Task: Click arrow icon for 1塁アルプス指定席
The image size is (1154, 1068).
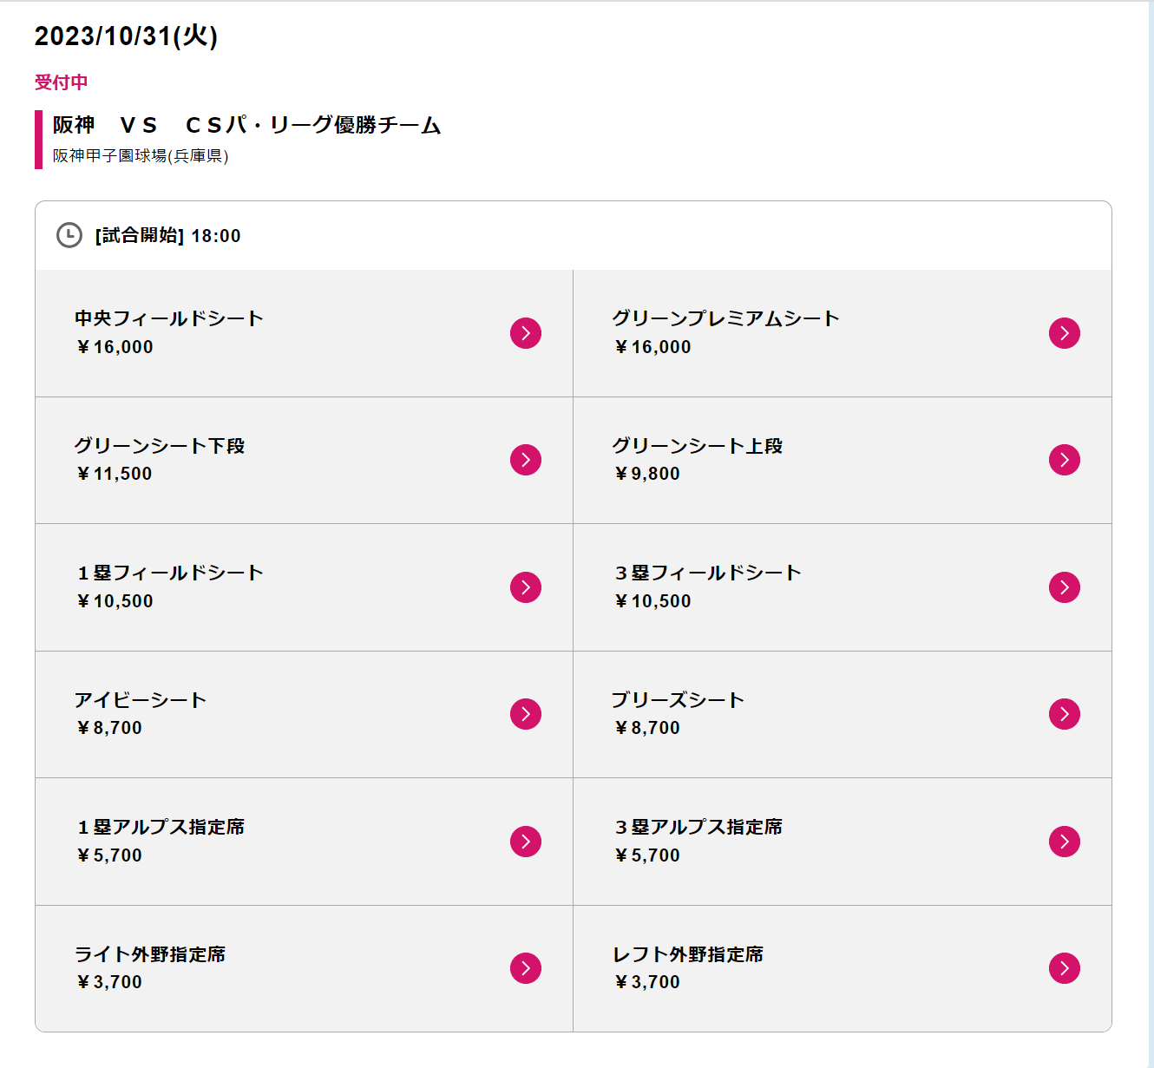Action: click(x=526, y=842)
